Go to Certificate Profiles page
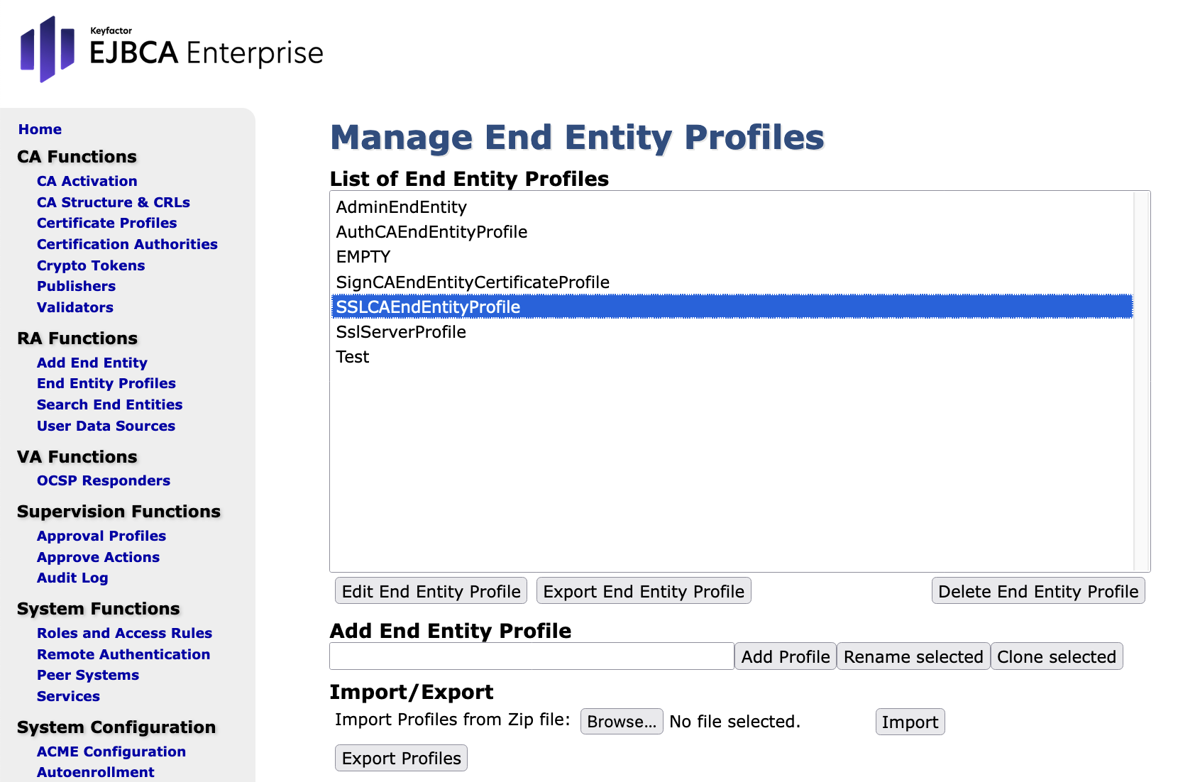The height and width of the screenshot is (782, 1178). tap(106, 223)
